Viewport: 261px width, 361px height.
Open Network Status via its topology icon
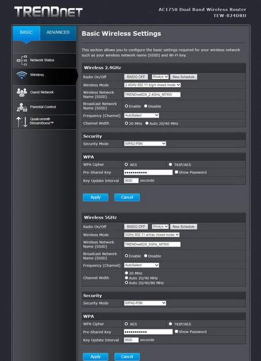coord(22,60)
